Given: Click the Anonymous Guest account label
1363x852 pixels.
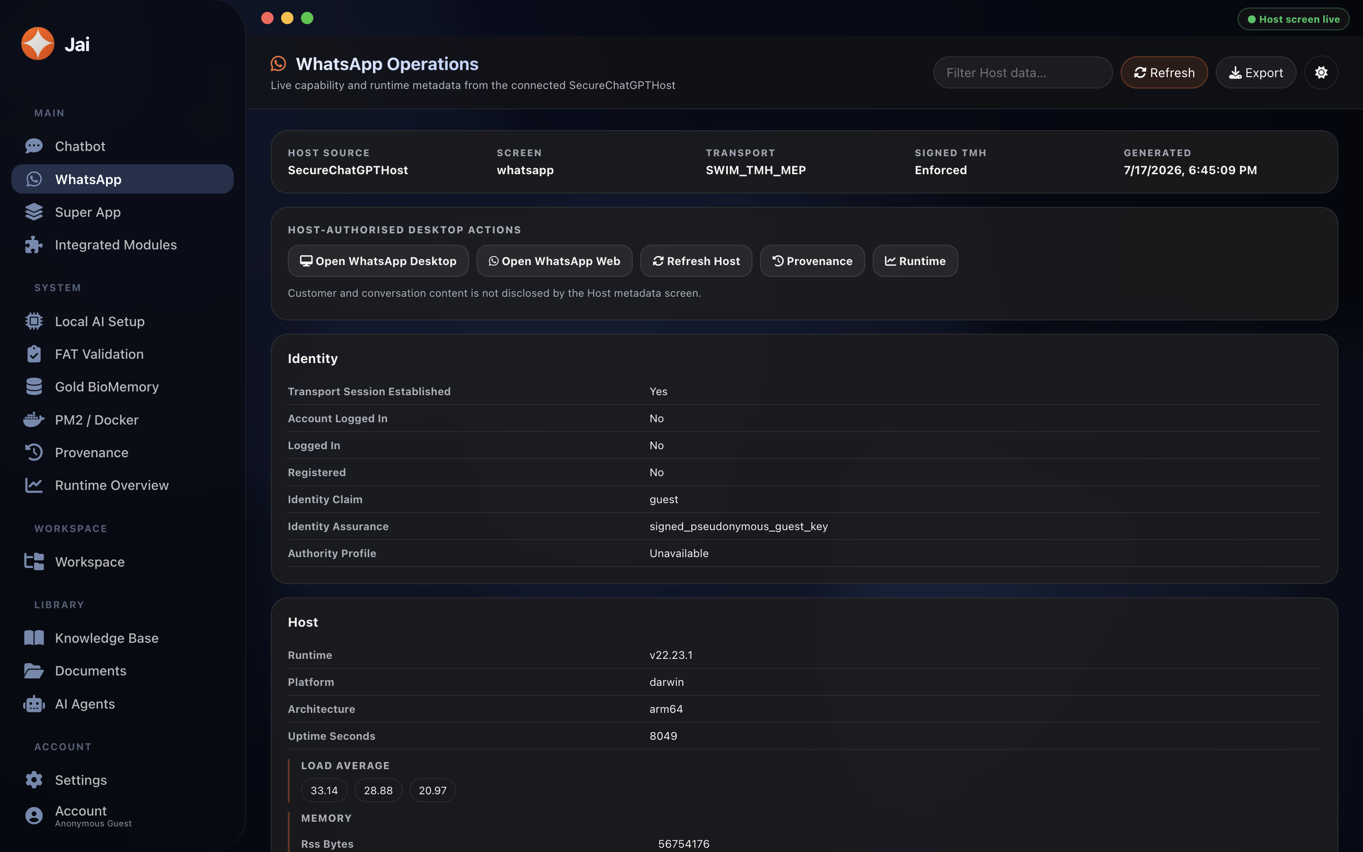Looking at the screenshot, I should click(x=93, y=824).
